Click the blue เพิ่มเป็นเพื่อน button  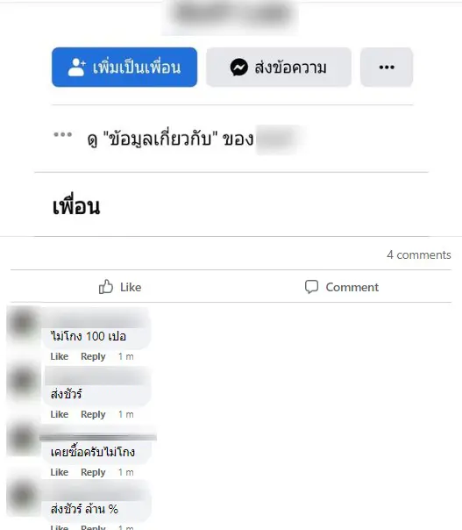(x=124, y=67)
